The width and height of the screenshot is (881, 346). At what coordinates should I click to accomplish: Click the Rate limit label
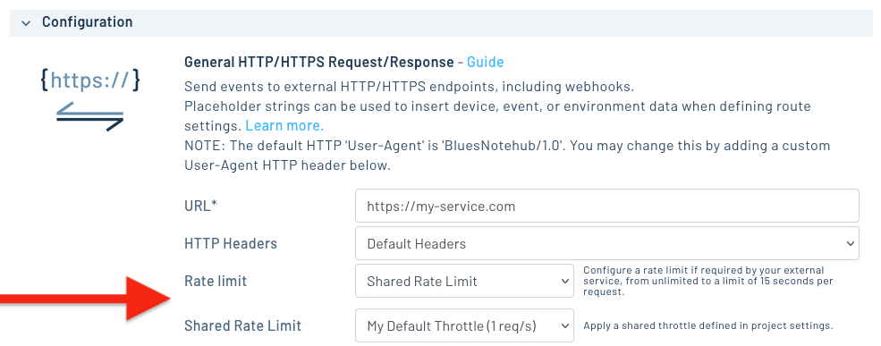(x=216, y=281)
